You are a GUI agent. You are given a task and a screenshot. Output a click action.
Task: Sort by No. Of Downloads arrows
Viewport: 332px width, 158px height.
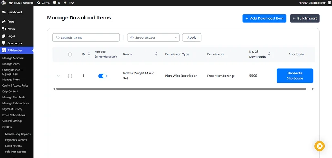(x=269, y=54)
